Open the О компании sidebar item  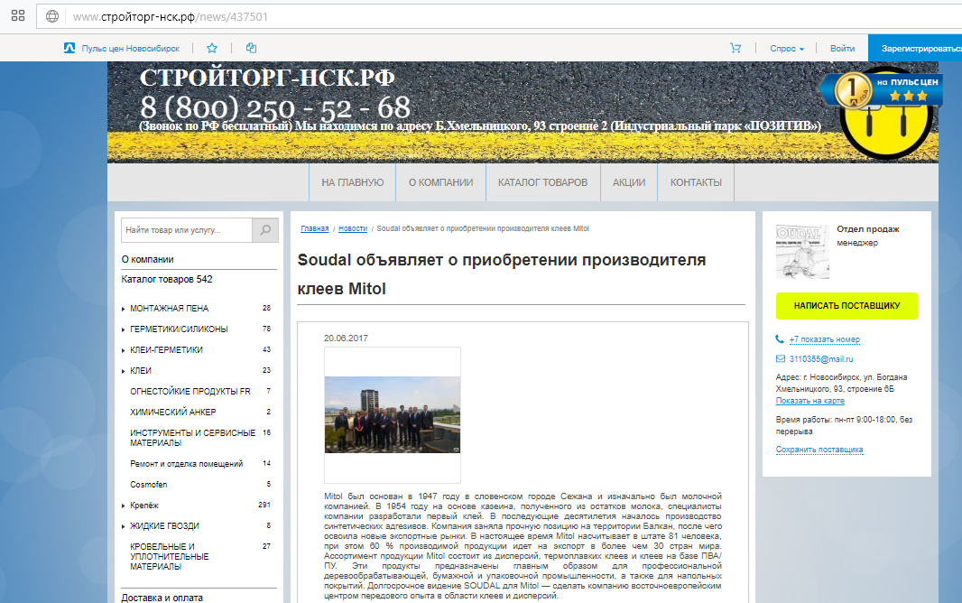(x=147, y=259)
